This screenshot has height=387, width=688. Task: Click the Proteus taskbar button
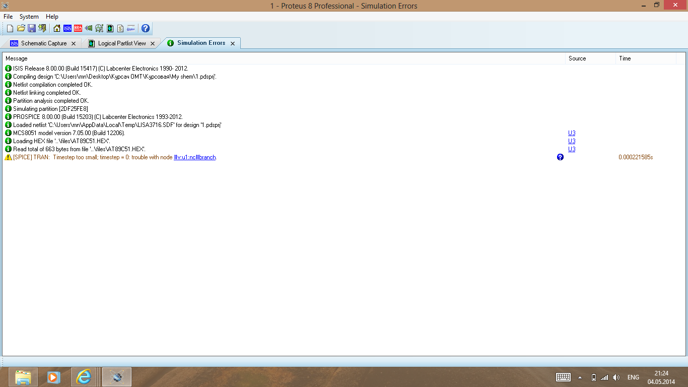click(117, 377)
